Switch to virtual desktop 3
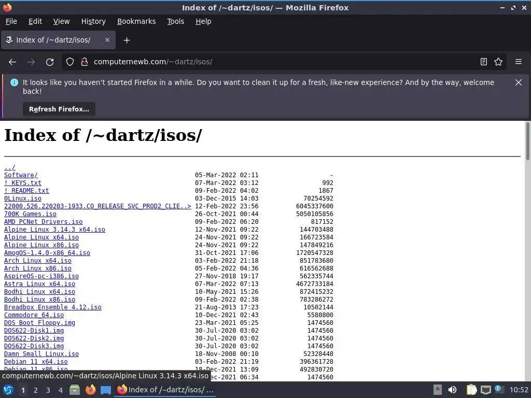Screen dimensions: 531x398 (48, 390)
